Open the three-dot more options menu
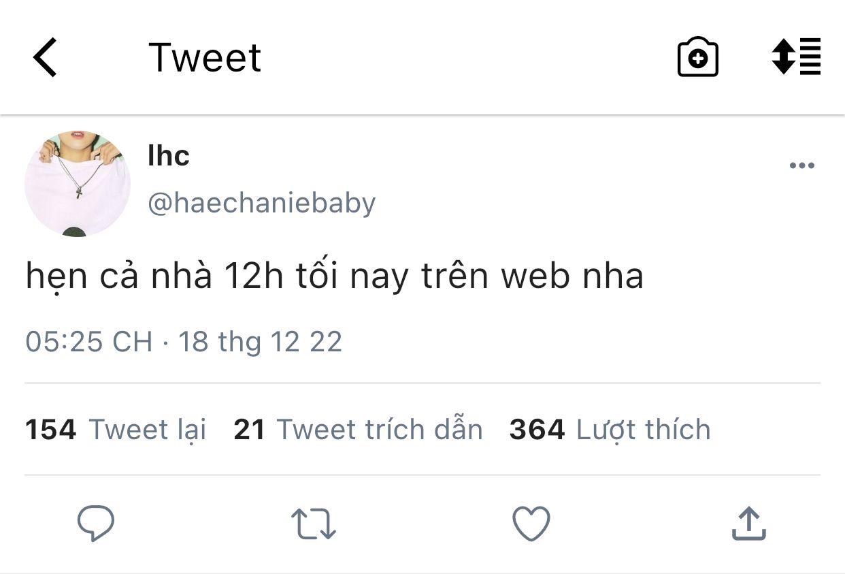The image size is (845, 574). click(x=801, y=165)
